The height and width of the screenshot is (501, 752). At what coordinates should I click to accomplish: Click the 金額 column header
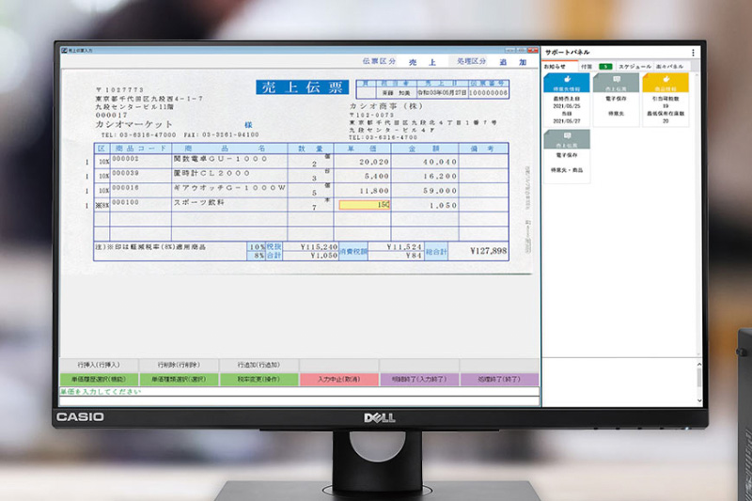point(425,149)
